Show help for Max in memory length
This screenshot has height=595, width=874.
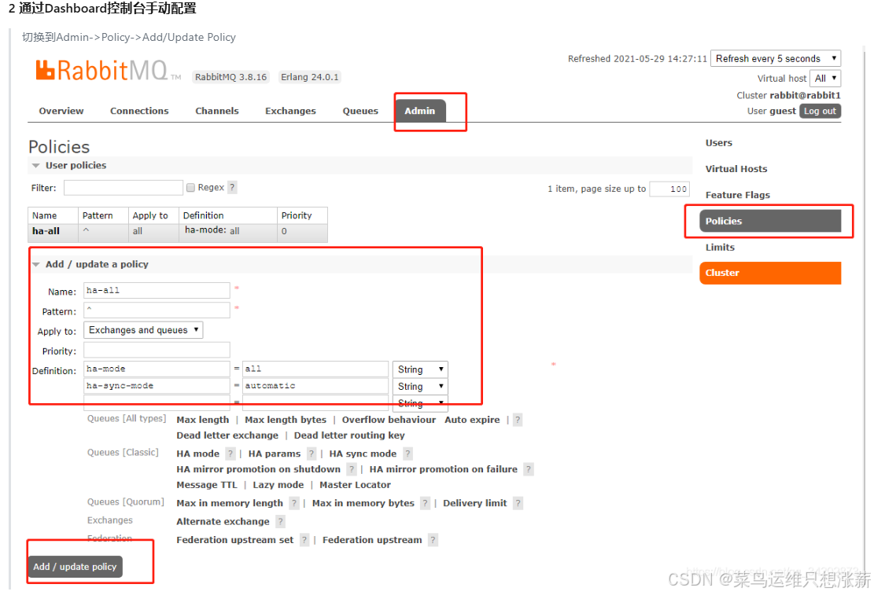coord(293,504)
